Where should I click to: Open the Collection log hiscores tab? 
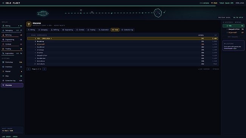pyautogui.click(x=127, y=30)
